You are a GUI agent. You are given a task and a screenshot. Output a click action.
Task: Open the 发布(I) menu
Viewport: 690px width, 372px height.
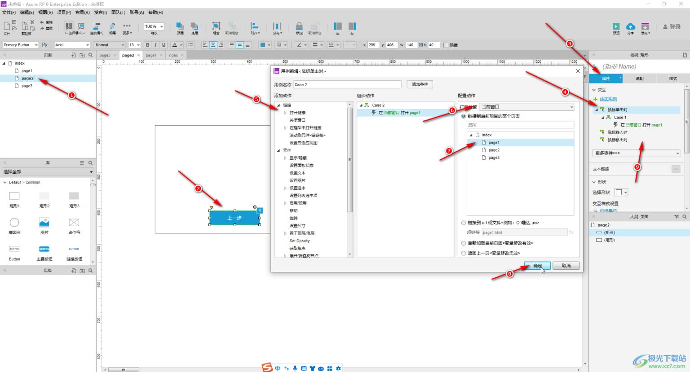click(x=100, y=13)
